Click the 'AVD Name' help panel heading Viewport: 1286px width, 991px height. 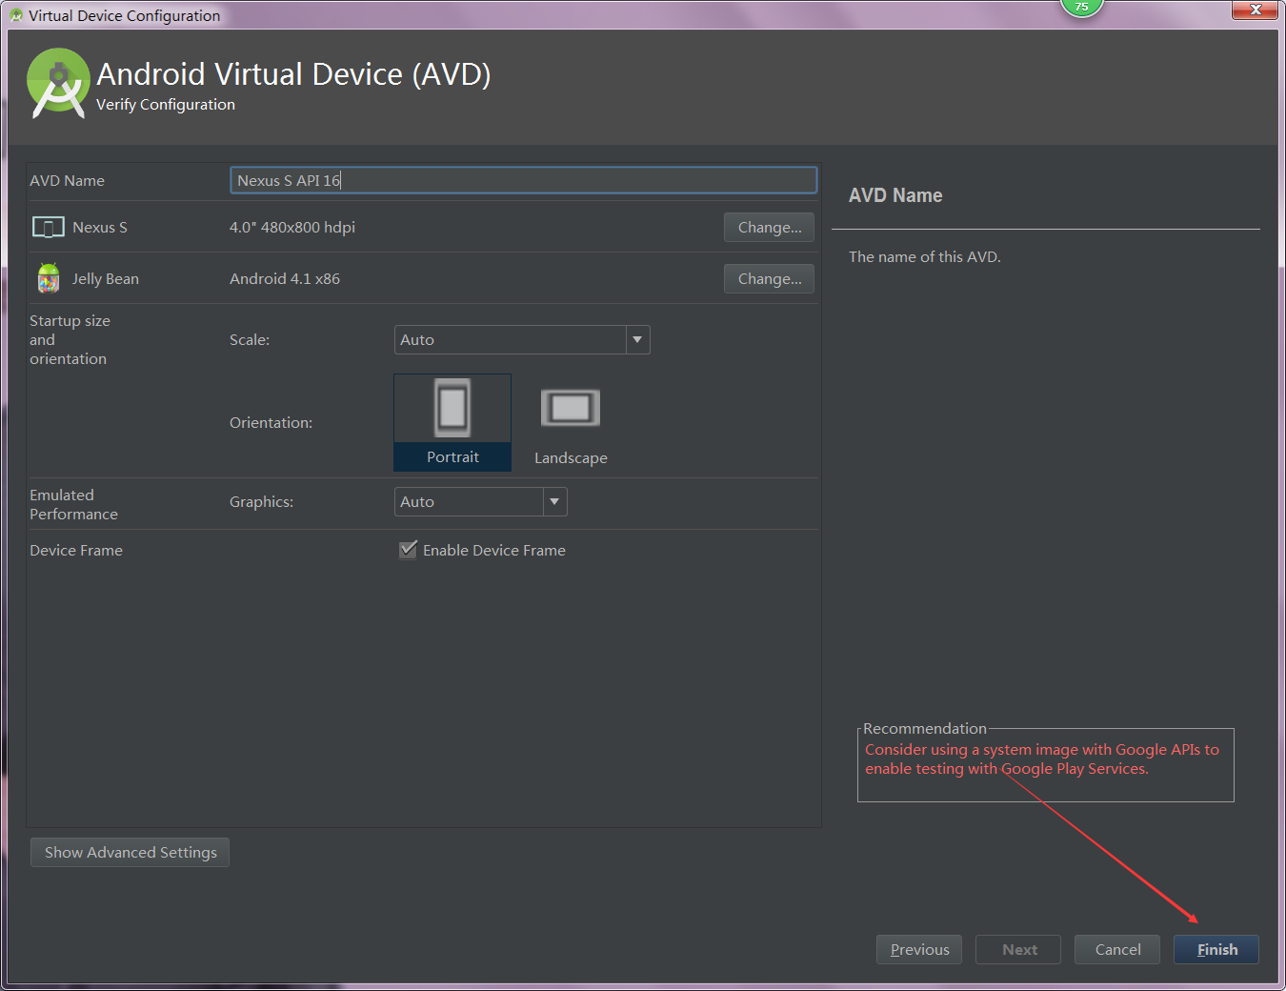point(895,195)
